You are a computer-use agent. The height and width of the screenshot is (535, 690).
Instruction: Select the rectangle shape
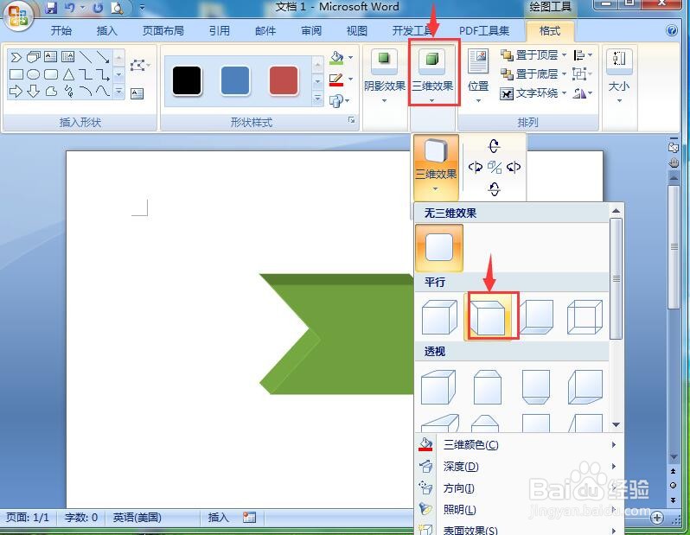pos(16,74)
